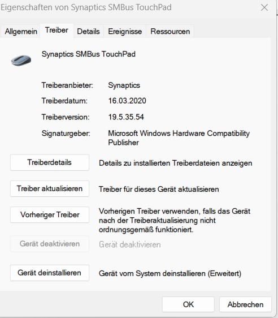Cancel using the Abbrechen button
Screen dimensions: 278x318
[245, 304]
